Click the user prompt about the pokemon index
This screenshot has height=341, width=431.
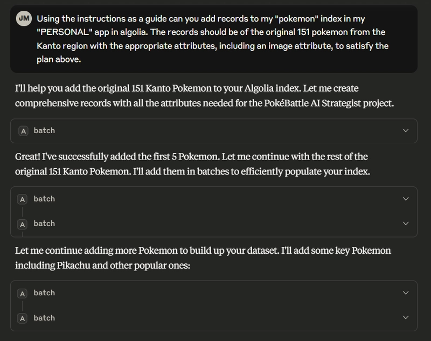click(212, 39)
